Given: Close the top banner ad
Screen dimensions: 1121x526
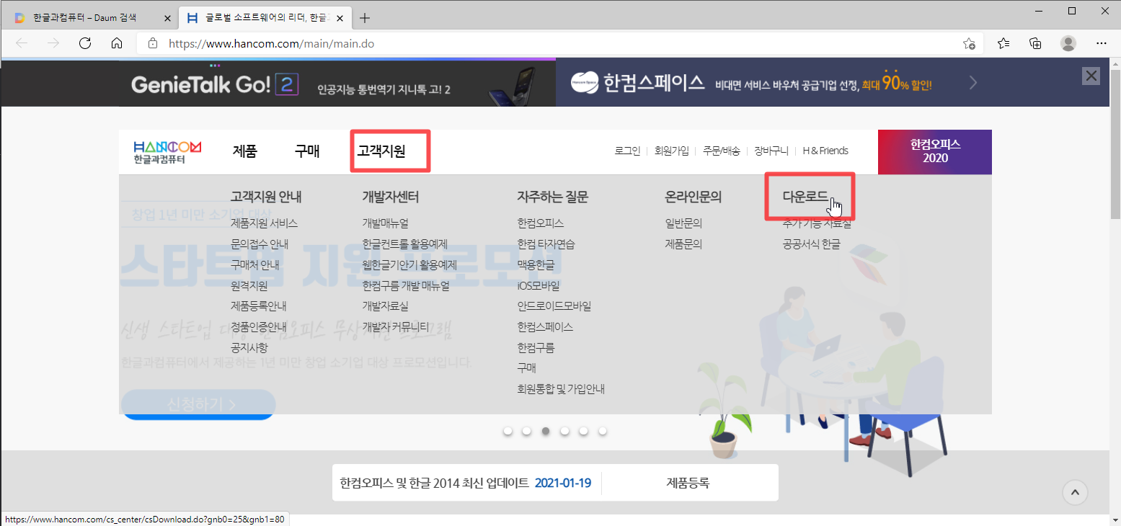Looking at the screenshot, I should click(1091, 76).
